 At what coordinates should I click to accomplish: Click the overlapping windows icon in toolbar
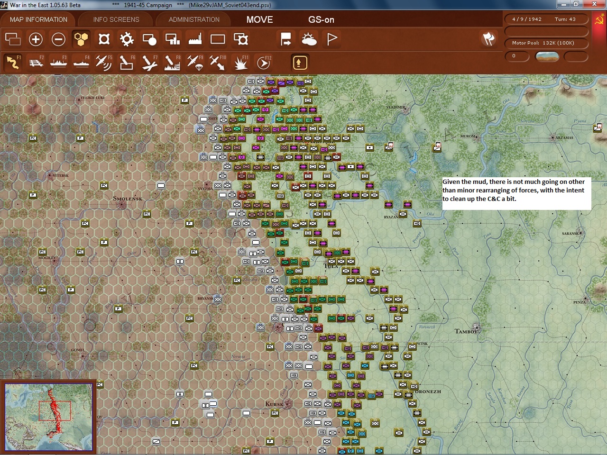13,39
